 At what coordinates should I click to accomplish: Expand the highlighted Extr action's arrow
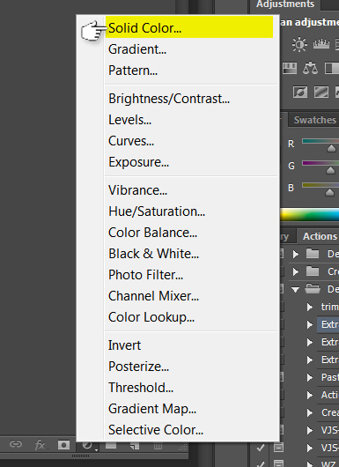(x=310, y=324)
